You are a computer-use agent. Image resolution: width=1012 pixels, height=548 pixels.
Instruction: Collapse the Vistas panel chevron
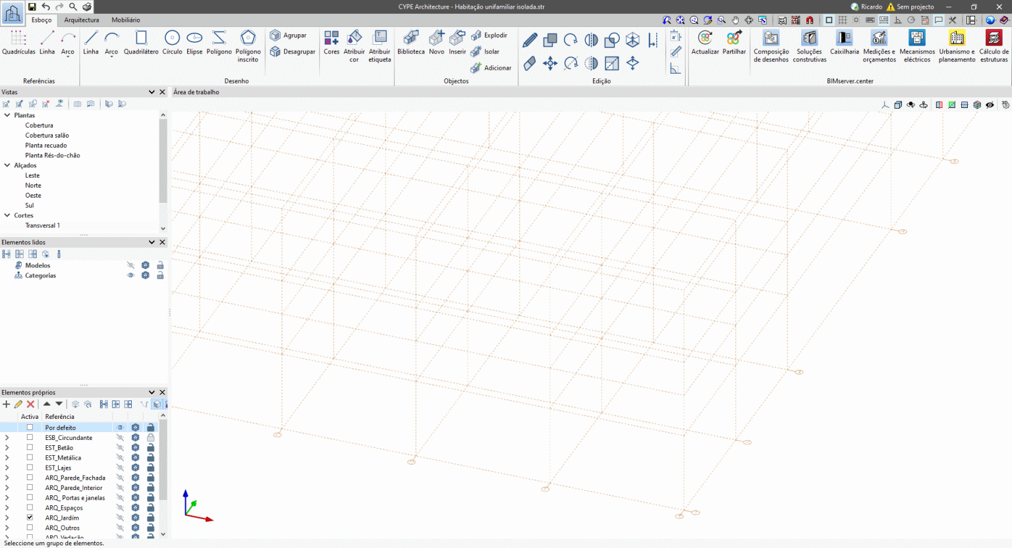pyautogui.click(x=152, y=92)
